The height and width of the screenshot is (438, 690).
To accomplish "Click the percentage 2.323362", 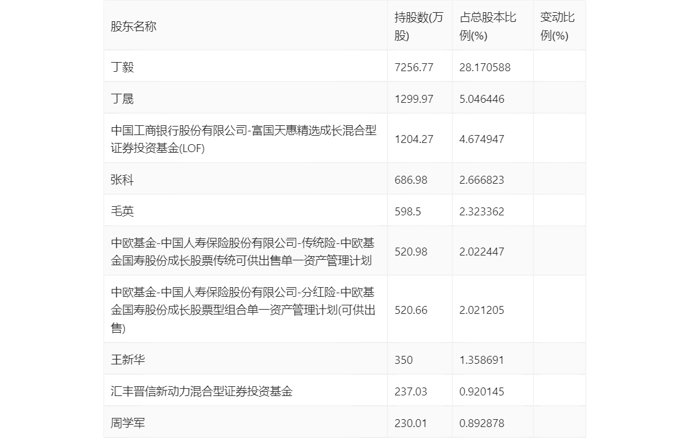I will [482, 212].
